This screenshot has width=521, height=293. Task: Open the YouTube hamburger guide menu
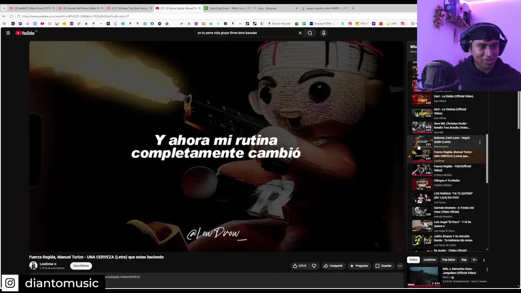coord(8,33)
